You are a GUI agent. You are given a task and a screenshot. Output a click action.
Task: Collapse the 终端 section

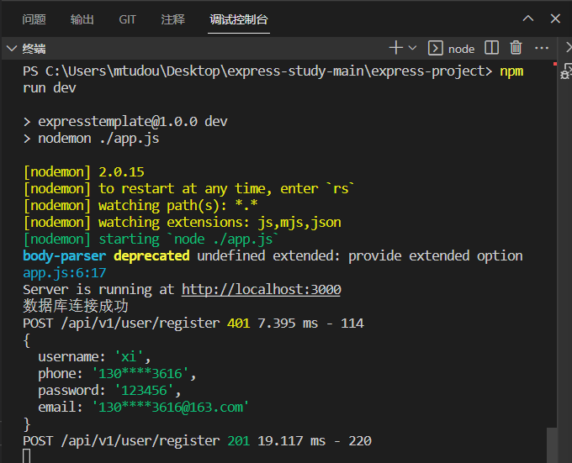point(12,48)
